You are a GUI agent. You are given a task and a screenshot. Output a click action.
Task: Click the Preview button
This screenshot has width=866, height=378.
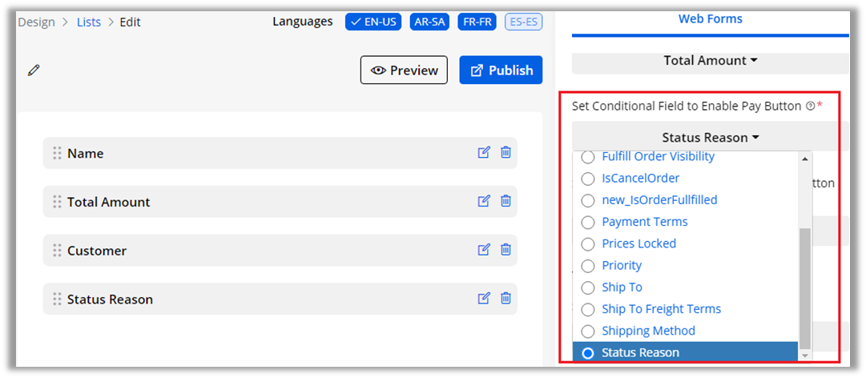[405, 70]
